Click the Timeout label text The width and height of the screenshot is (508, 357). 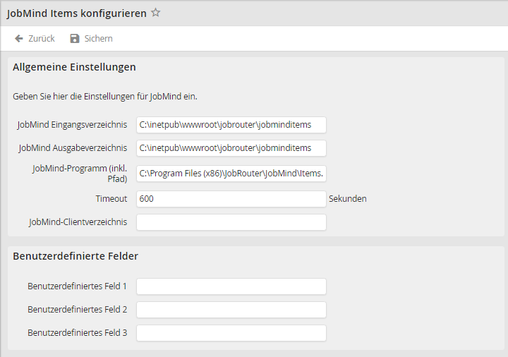click(x=111, y=199)
